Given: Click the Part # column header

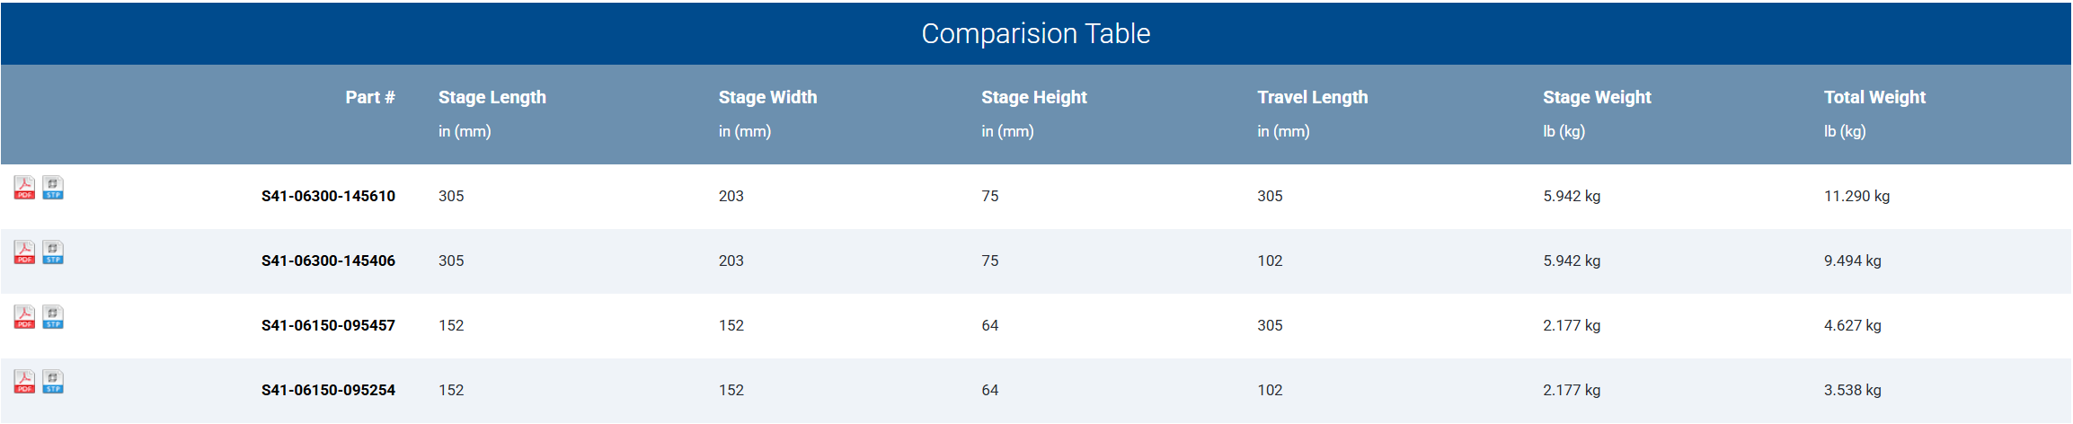Looking at the screenshot, I should (370, 97).
